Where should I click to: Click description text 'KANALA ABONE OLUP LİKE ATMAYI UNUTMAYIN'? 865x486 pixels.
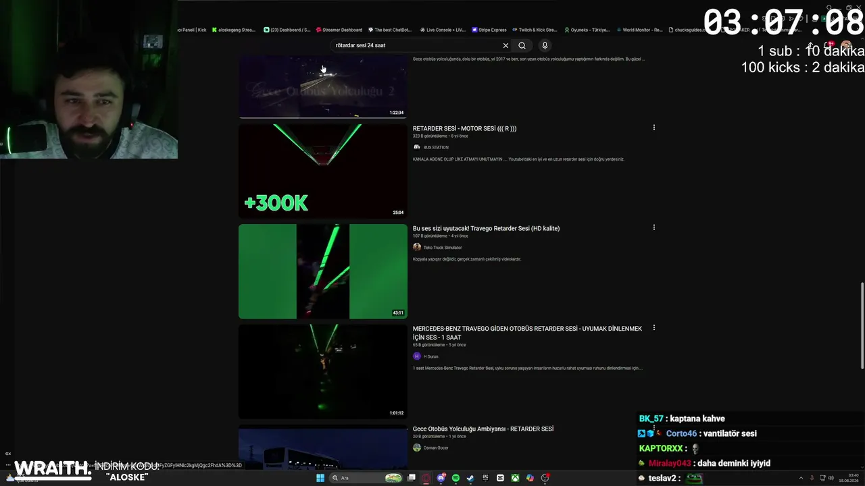[518, 159]
